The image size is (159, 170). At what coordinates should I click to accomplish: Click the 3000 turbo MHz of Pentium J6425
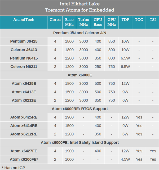[x=84, y=41]
